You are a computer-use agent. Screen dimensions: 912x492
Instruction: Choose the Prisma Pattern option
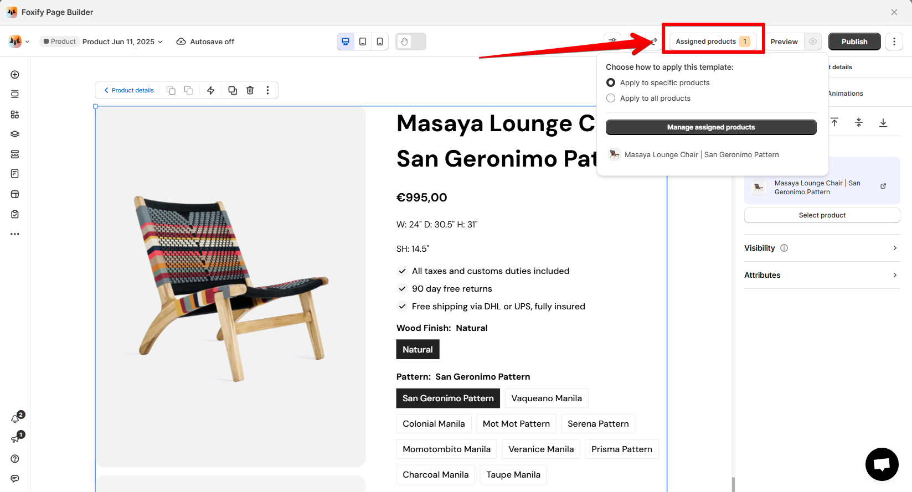coord(622,449)
